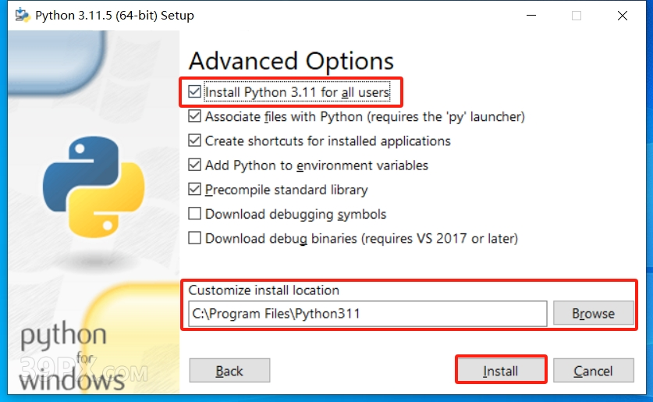
Task: Click the install location path field
Action: click(367, 314)
